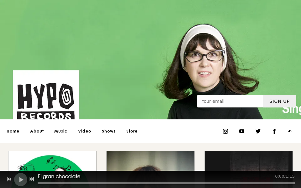View the Shows page
The height and width of the screenshot is (188, 301).
click(x=109, y=131)
